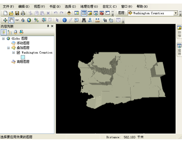Open the layer toolbar overflow arrow
182x142 pixels.
(180, 13)
